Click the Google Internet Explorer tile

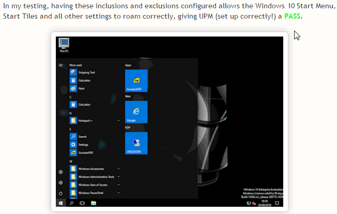[136, 112]
